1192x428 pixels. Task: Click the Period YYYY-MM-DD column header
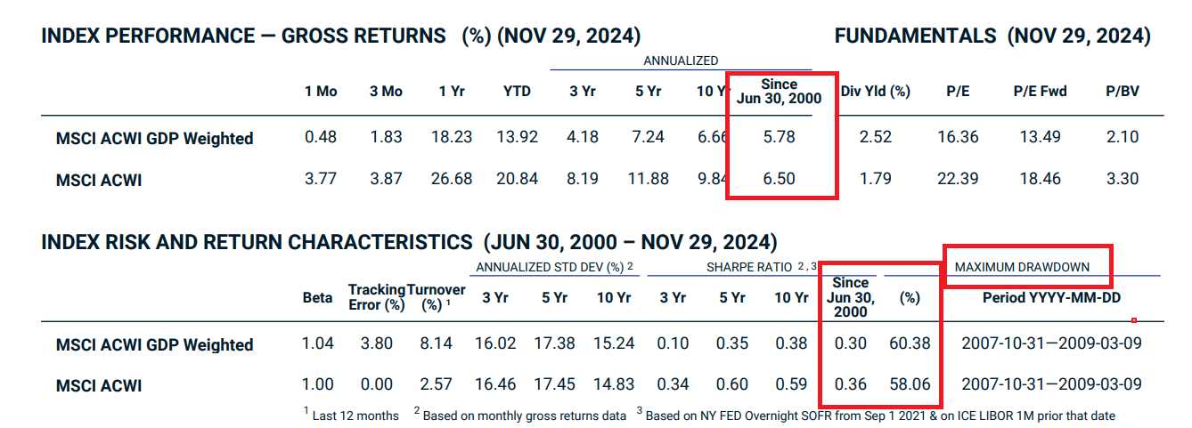coord(1051,298)
